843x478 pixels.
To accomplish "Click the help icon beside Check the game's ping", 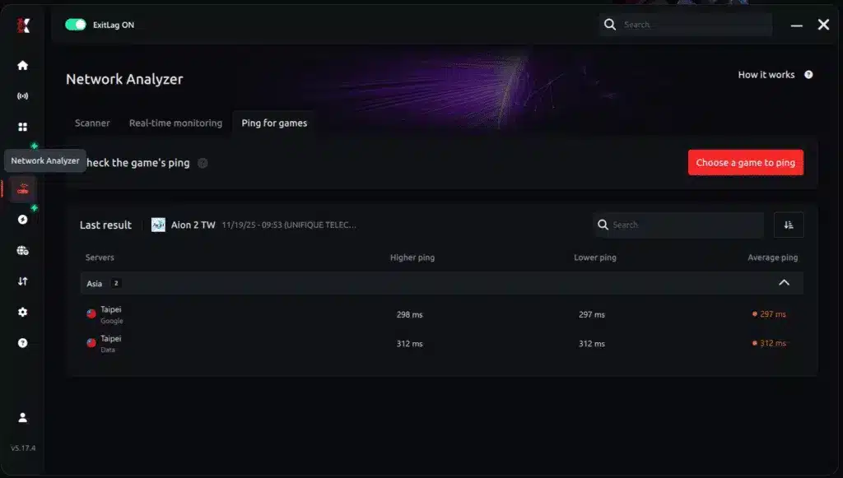I will coord(203,163).
